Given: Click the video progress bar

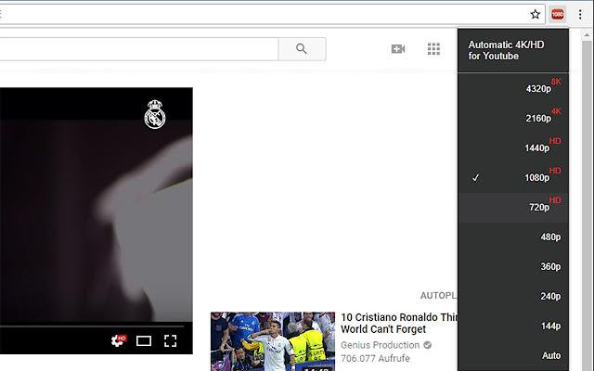Looking at the screenshot, I should (92, 326).
